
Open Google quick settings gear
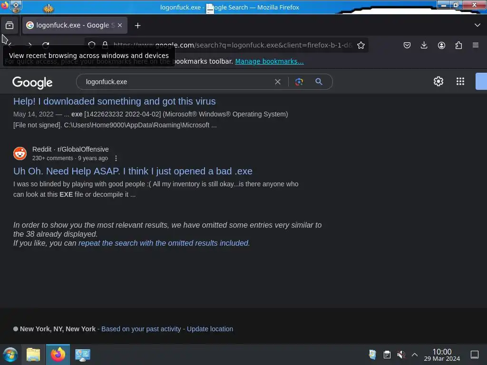[438, 81]
